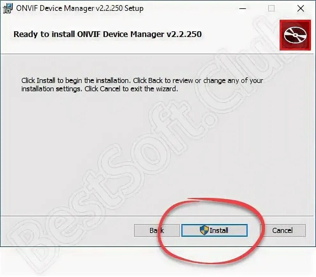Click 'installation settings' in the instruction paragraph
Screen dimensions: 316x277
(x=51, y=89)
